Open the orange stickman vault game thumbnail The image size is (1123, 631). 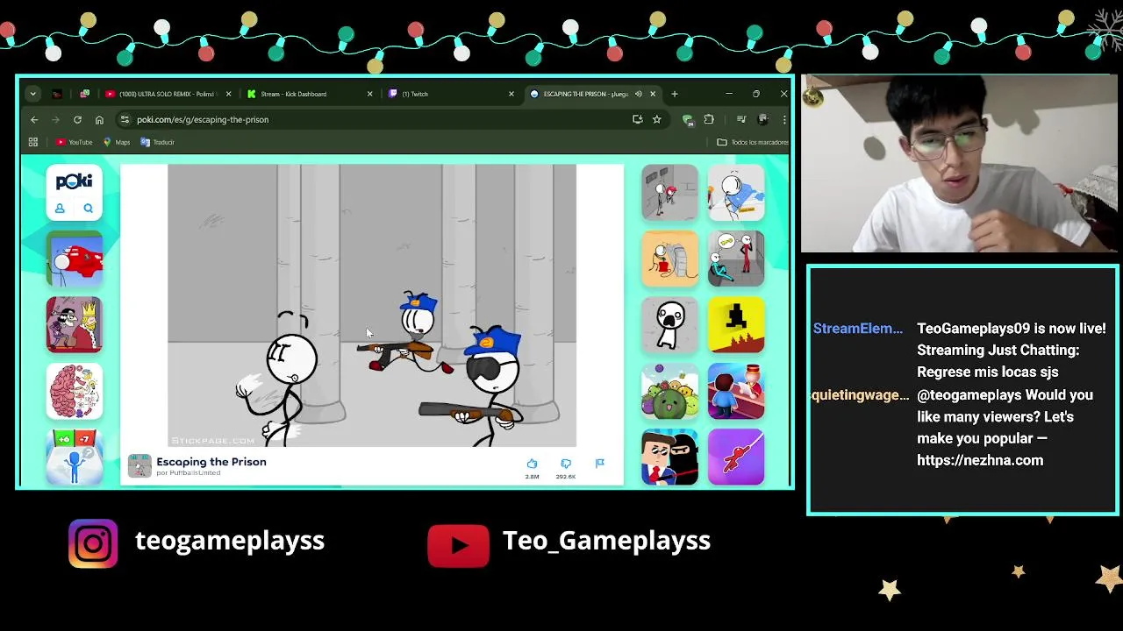pyautogui.click(x=669, y=259)
